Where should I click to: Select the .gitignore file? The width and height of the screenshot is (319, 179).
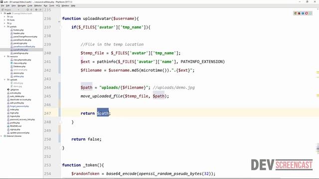(x=13, y=89)
